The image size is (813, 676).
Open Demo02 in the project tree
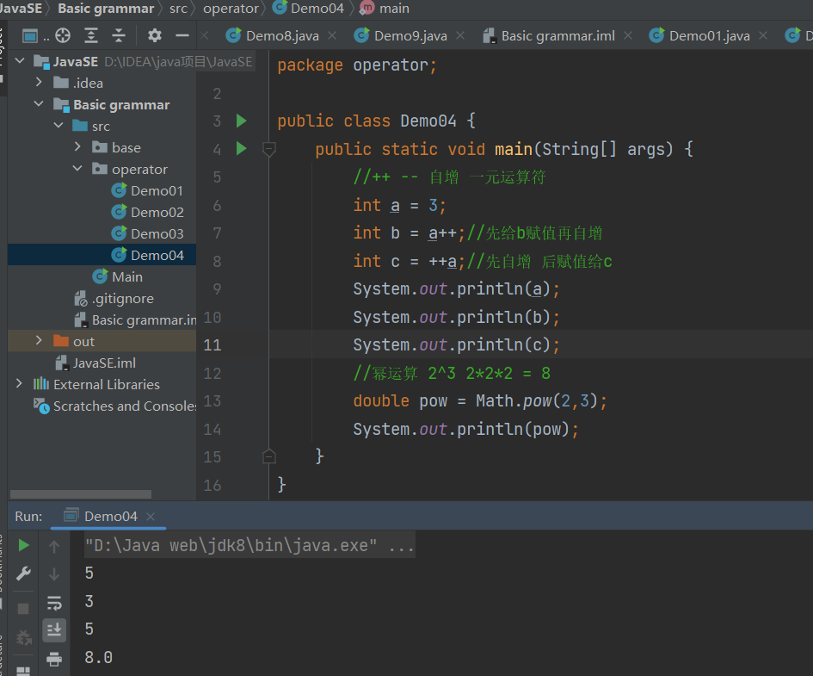pyautogui.click(x=157, y=212)
